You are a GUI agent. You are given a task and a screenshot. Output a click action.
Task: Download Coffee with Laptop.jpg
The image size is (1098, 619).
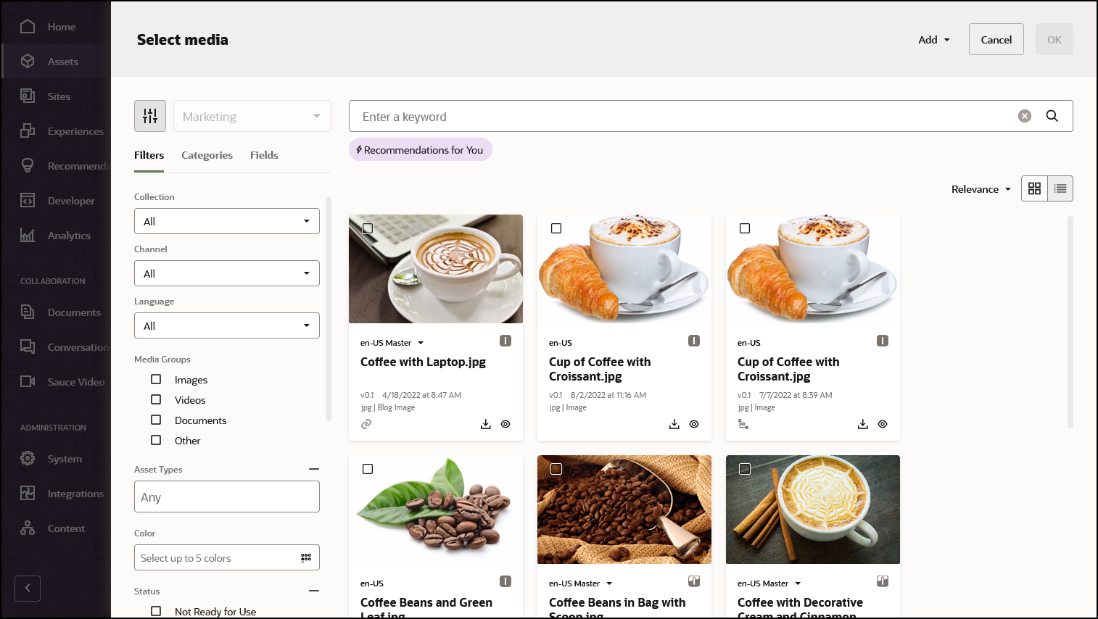click(486, 424)
